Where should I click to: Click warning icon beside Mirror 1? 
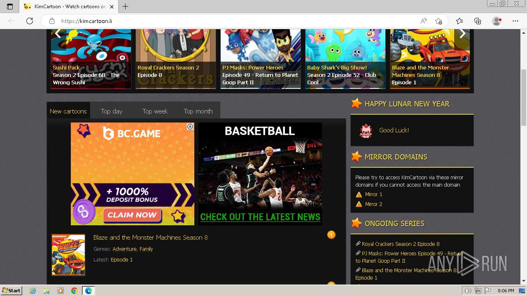pyautogui.click(x=359, y=194)
